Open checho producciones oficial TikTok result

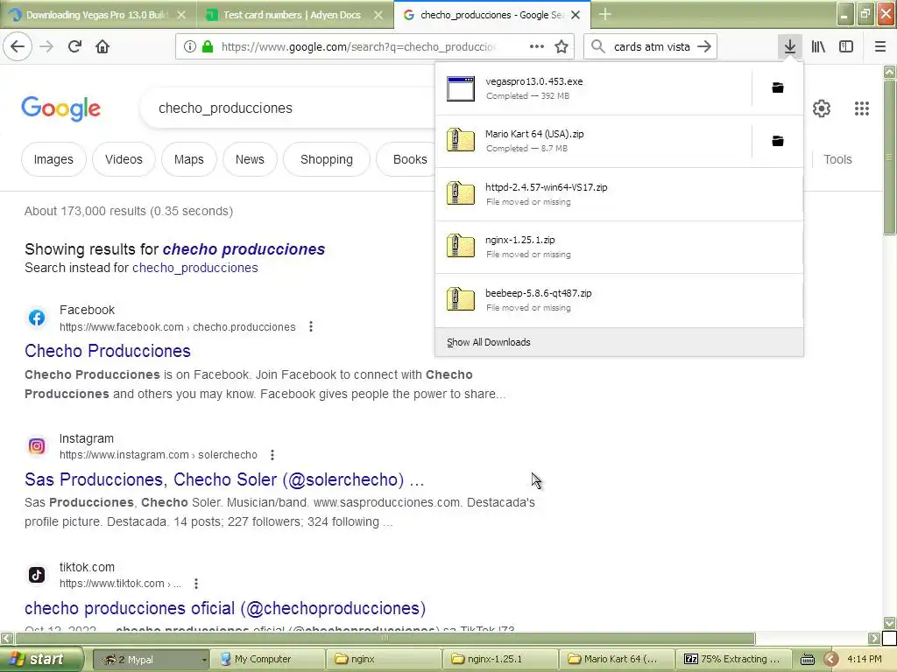click(x=225, y=608)
